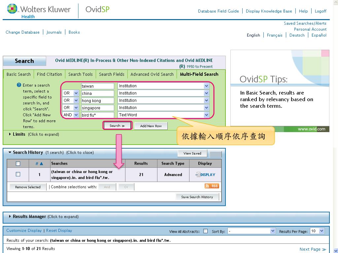The image size is (338, 253).
Task: Check the box for search row 1
Action: (x=18, y=174)
